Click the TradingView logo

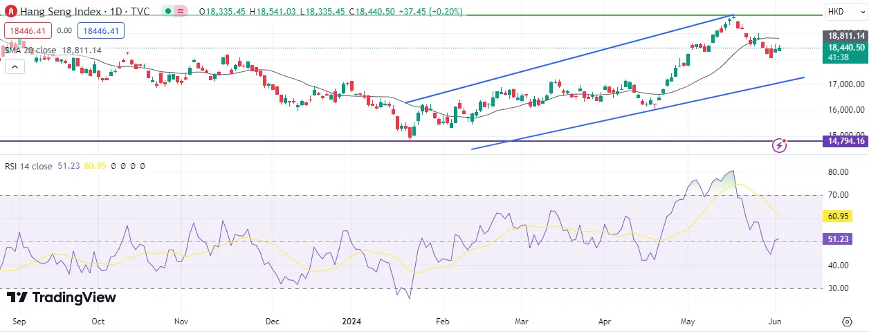coord(61,297)
